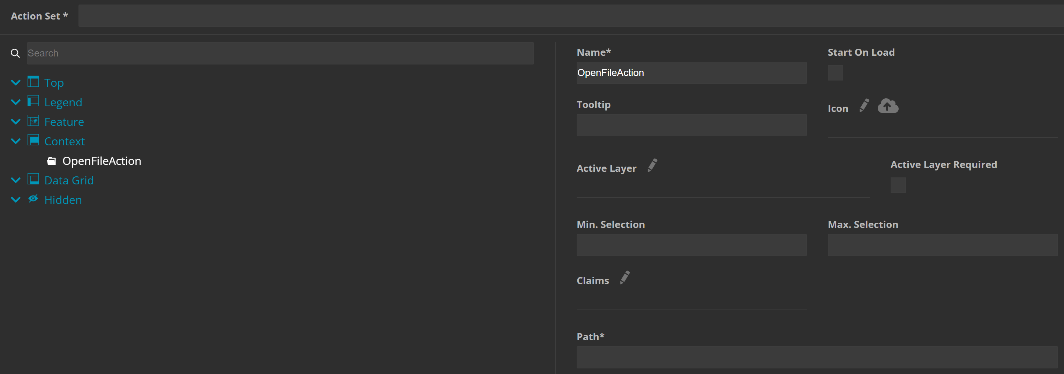Click the Feature panel icon

(x=33, y=121)
